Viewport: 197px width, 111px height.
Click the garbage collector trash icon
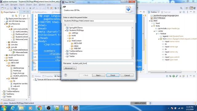coord(150,103)
